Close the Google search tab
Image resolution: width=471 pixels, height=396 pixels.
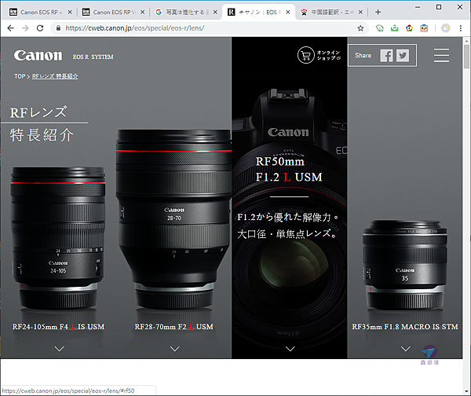click(215, 13)
